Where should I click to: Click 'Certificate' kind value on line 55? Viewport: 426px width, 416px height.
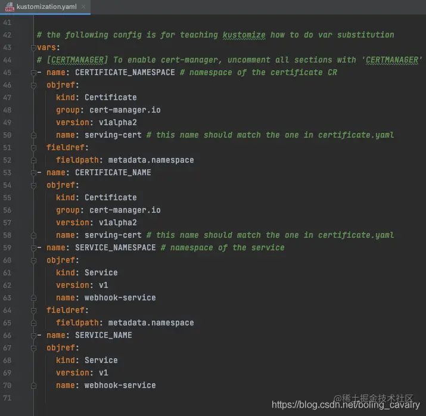pos(111,197)
